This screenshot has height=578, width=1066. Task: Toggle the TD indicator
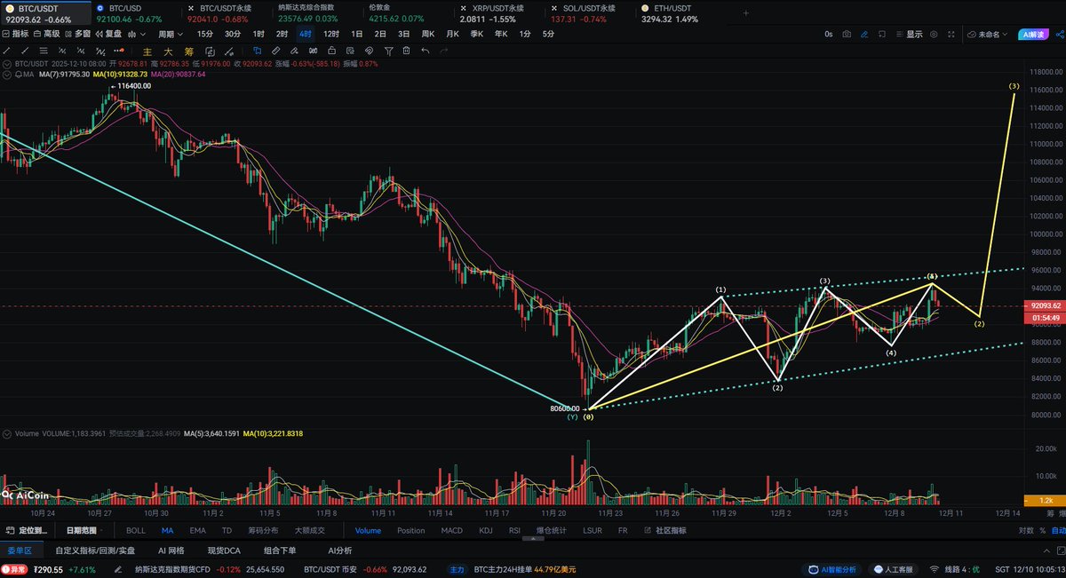click(x=227, y=530)
